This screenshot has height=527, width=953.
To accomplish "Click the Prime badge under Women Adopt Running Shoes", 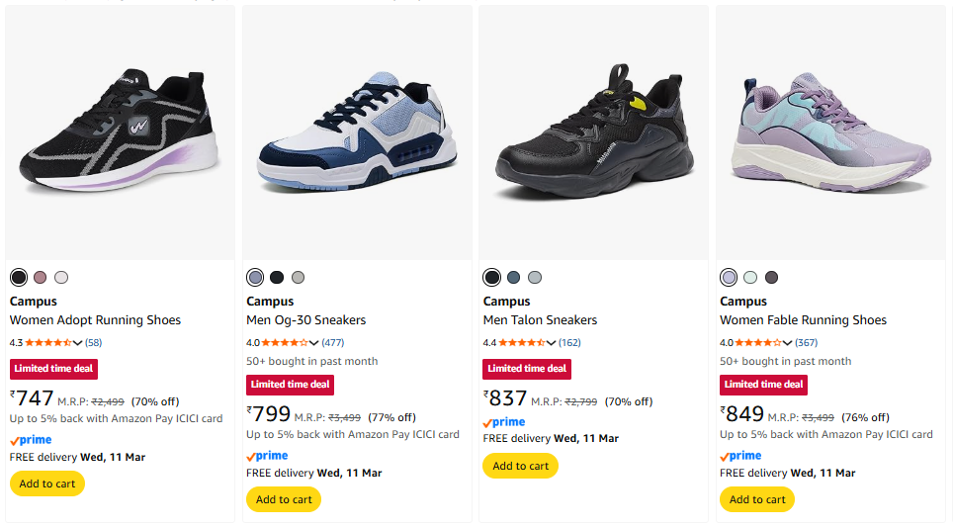I will 31,439.
